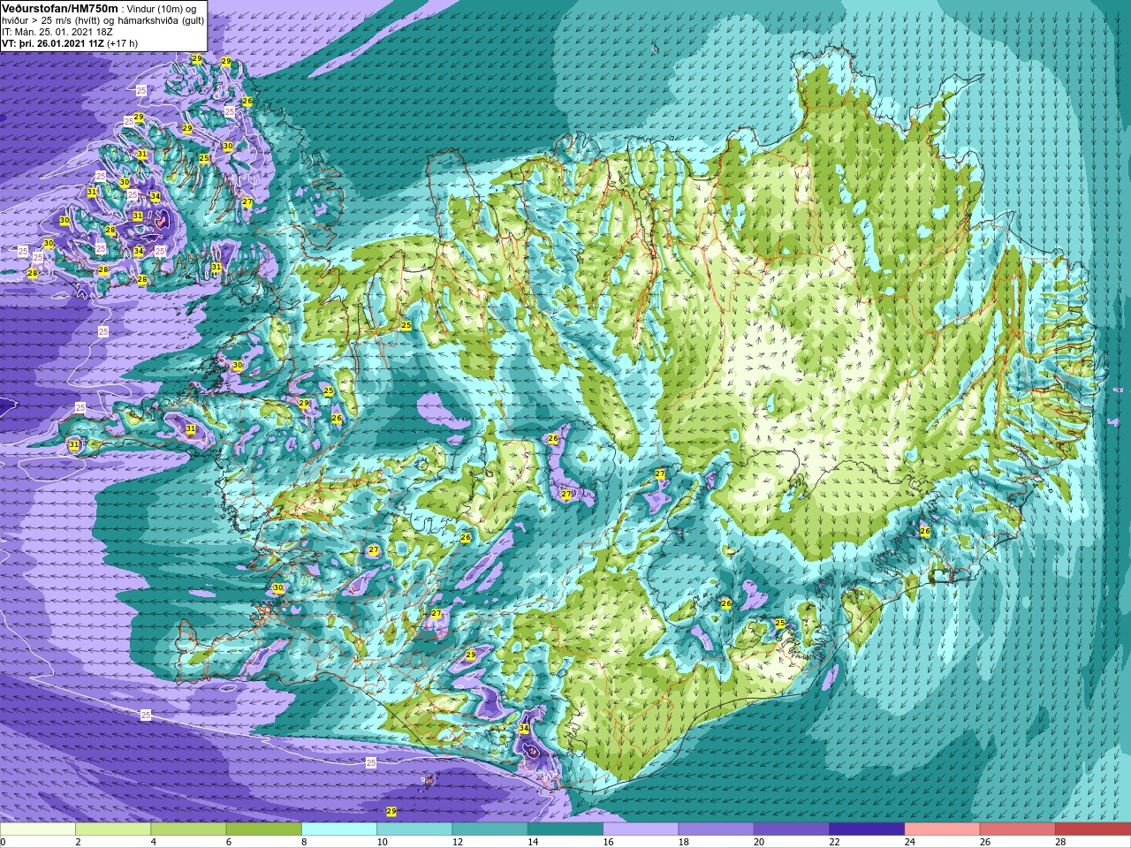Image resolution: width=1131 pixels, height=848 pixels.
Task: Click the legend scale number 4
Action: tap(154, 842)
